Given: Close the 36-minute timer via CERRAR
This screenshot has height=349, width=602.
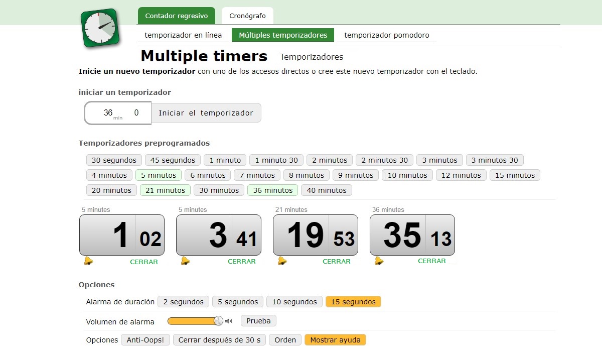Looking at the screenshot, I should pos(432,261).
